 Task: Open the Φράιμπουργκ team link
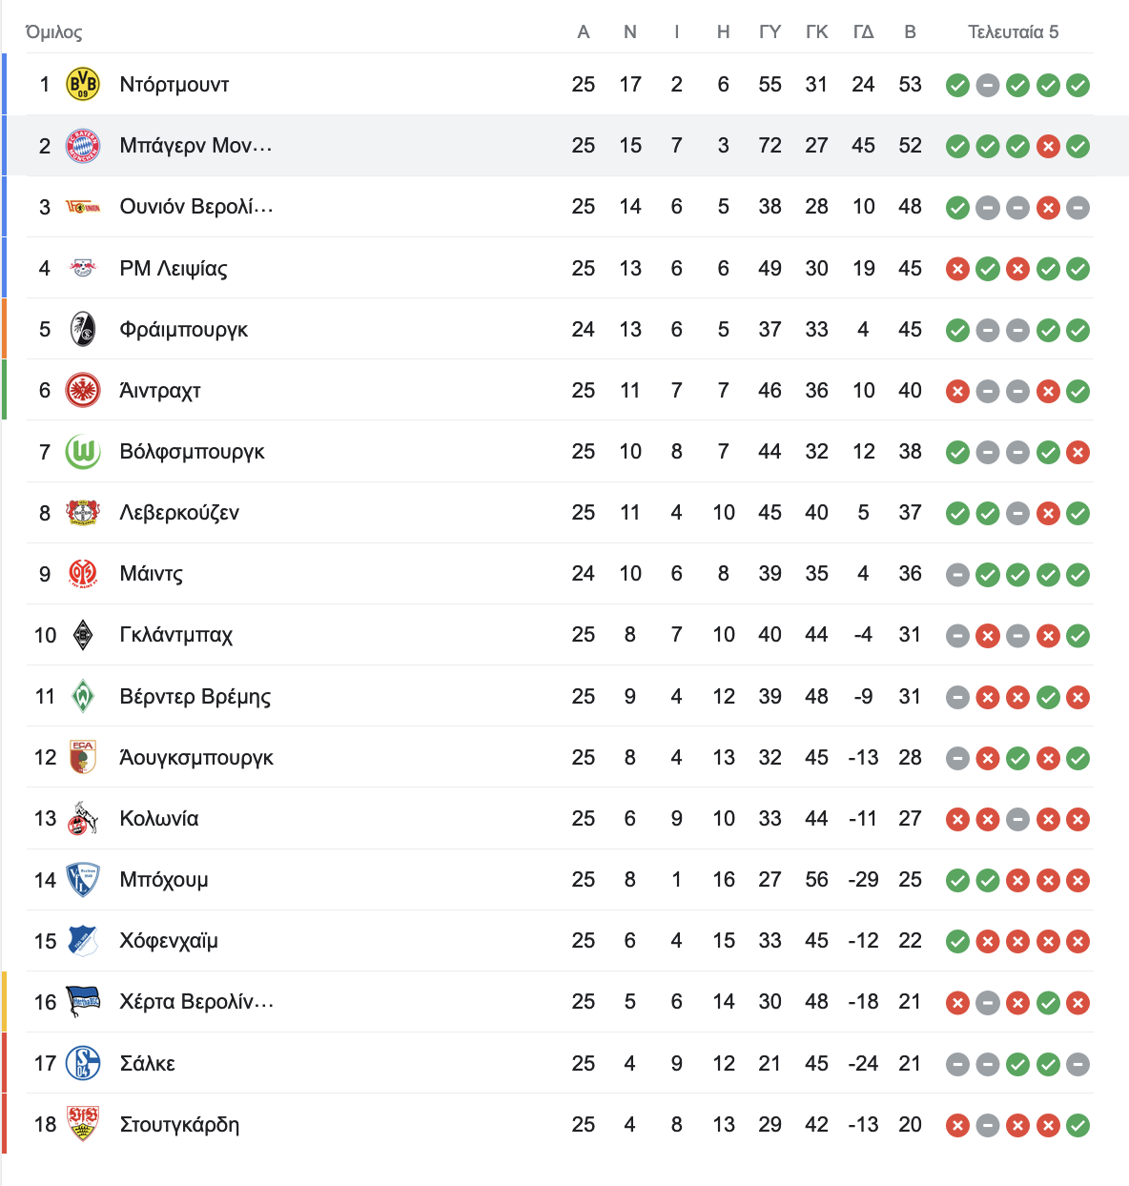(x=183, y=329)
